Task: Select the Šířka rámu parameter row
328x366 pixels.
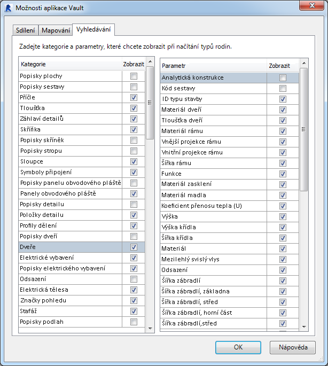Action: coord(214,163)
